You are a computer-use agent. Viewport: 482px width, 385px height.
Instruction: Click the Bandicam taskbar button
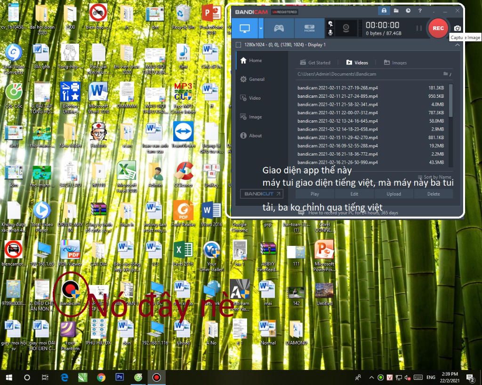coord(156,377)
